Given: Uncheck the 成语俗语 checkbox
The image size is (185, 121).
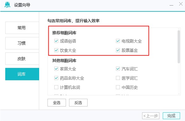Looking at the screenshot, I should [56, 41].
